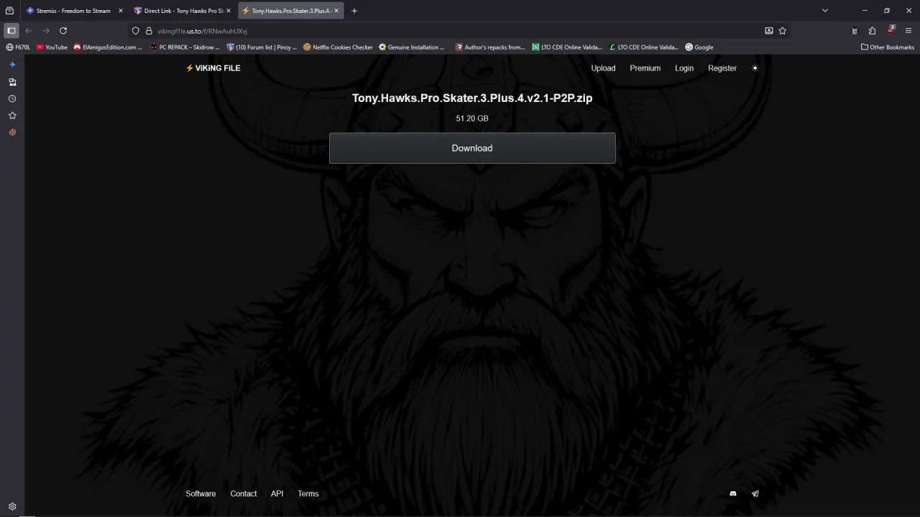The height and width of the screenshot is (517, 920).
Task: Open the Discord icon in the footer
Action: pyautogui.click(x=733, y=494)
